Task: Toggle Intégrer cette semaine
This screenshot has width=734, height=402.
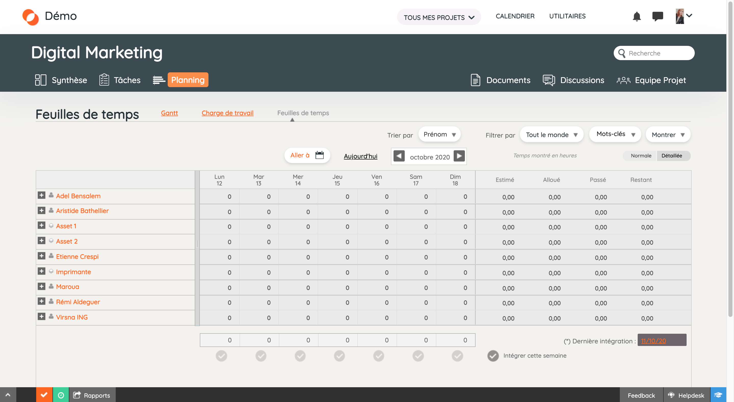Action: click(x=493, y=356)
